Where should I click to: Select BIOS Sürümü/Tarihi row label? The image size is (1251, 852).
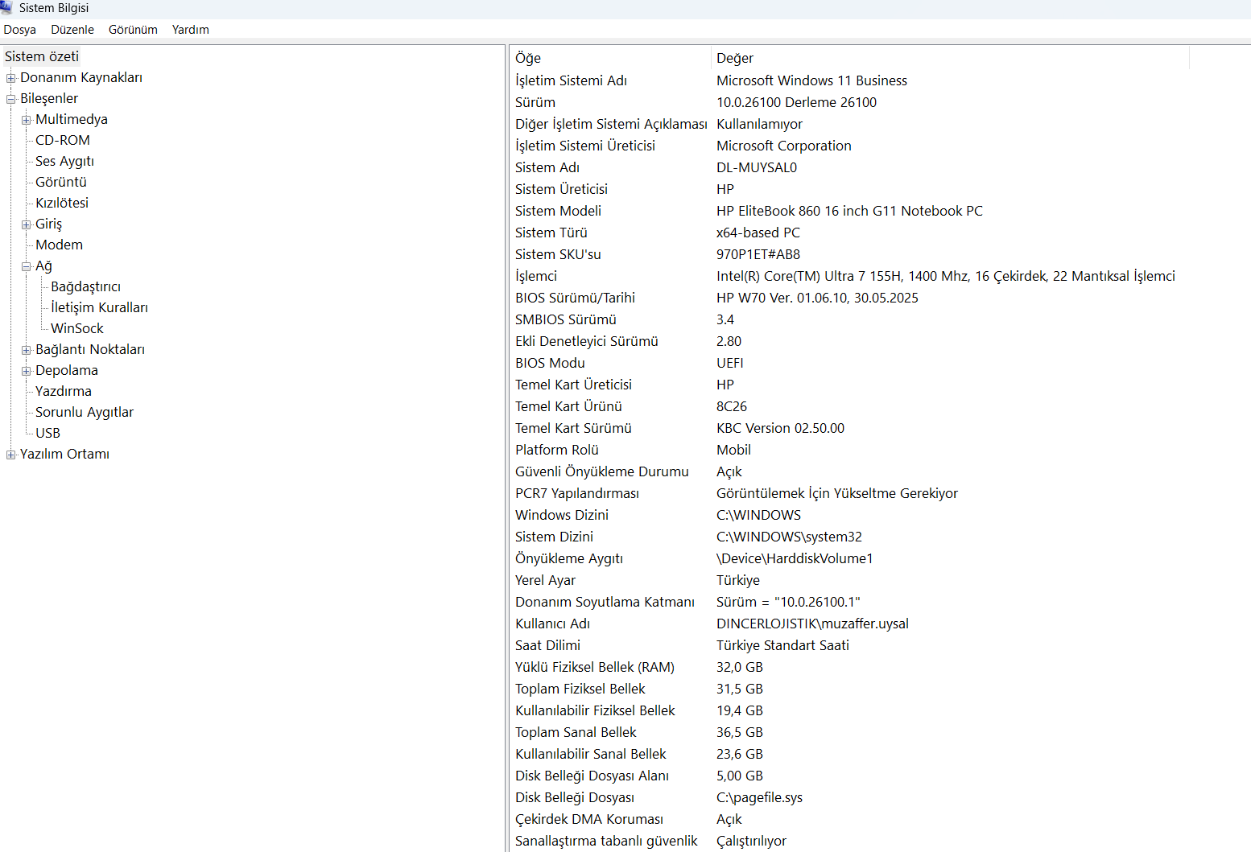pos(575,298)
